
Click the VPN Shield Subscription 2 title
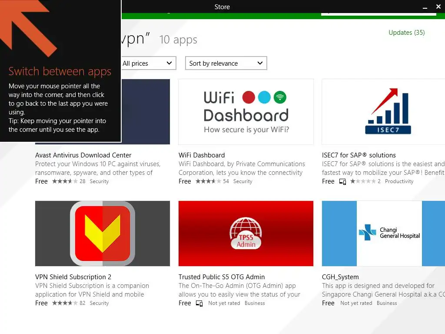73,277
